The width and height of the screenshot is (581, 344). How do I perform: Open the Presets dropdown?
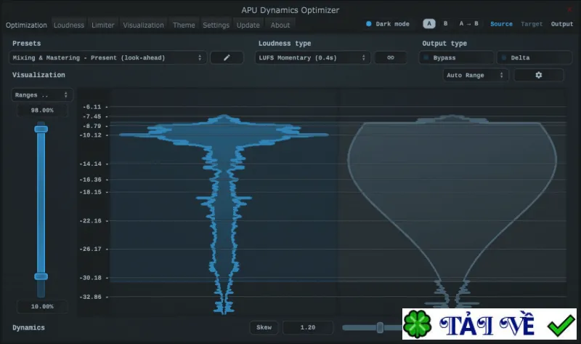tap(107, 57)
